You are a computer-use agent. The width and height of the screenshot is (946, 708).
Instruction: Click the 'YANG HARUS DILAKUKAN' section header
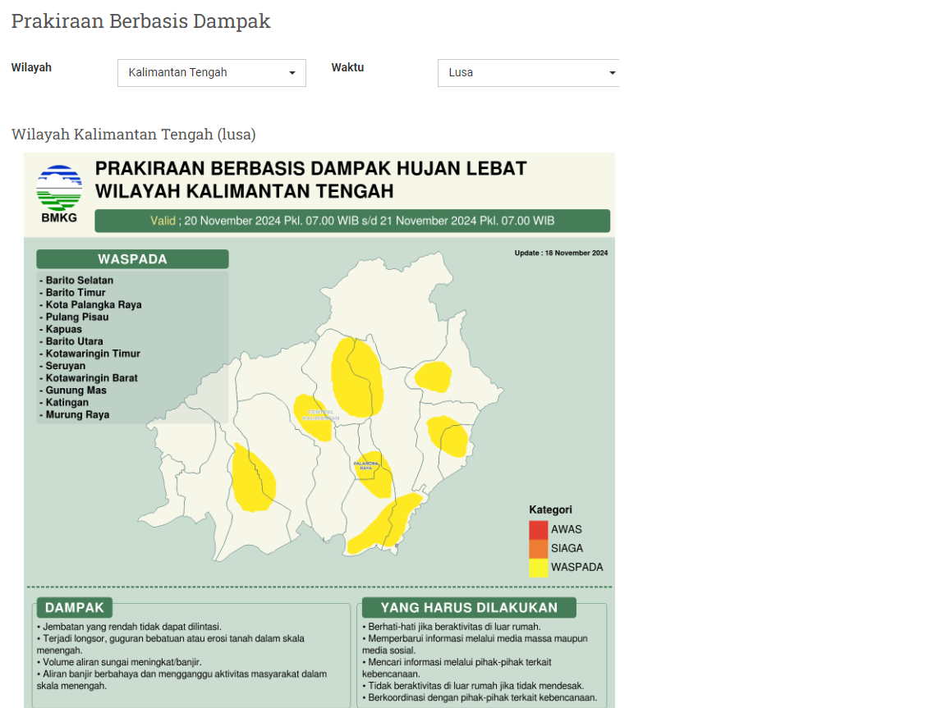(x=470, y=607)
